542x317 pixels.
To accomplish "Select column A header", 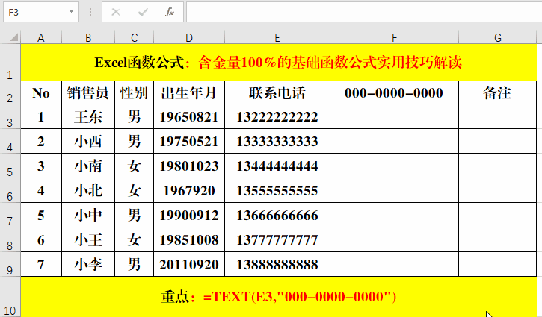I will tap(41, 37).
